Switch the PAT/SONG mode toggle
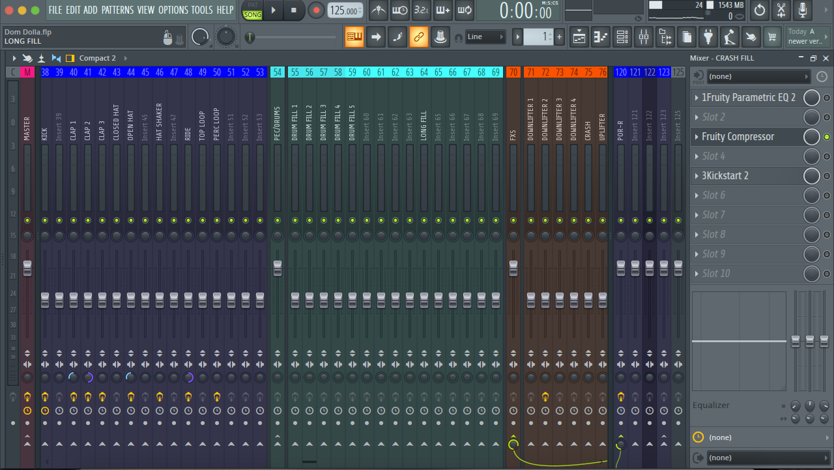 coord(252,10)
